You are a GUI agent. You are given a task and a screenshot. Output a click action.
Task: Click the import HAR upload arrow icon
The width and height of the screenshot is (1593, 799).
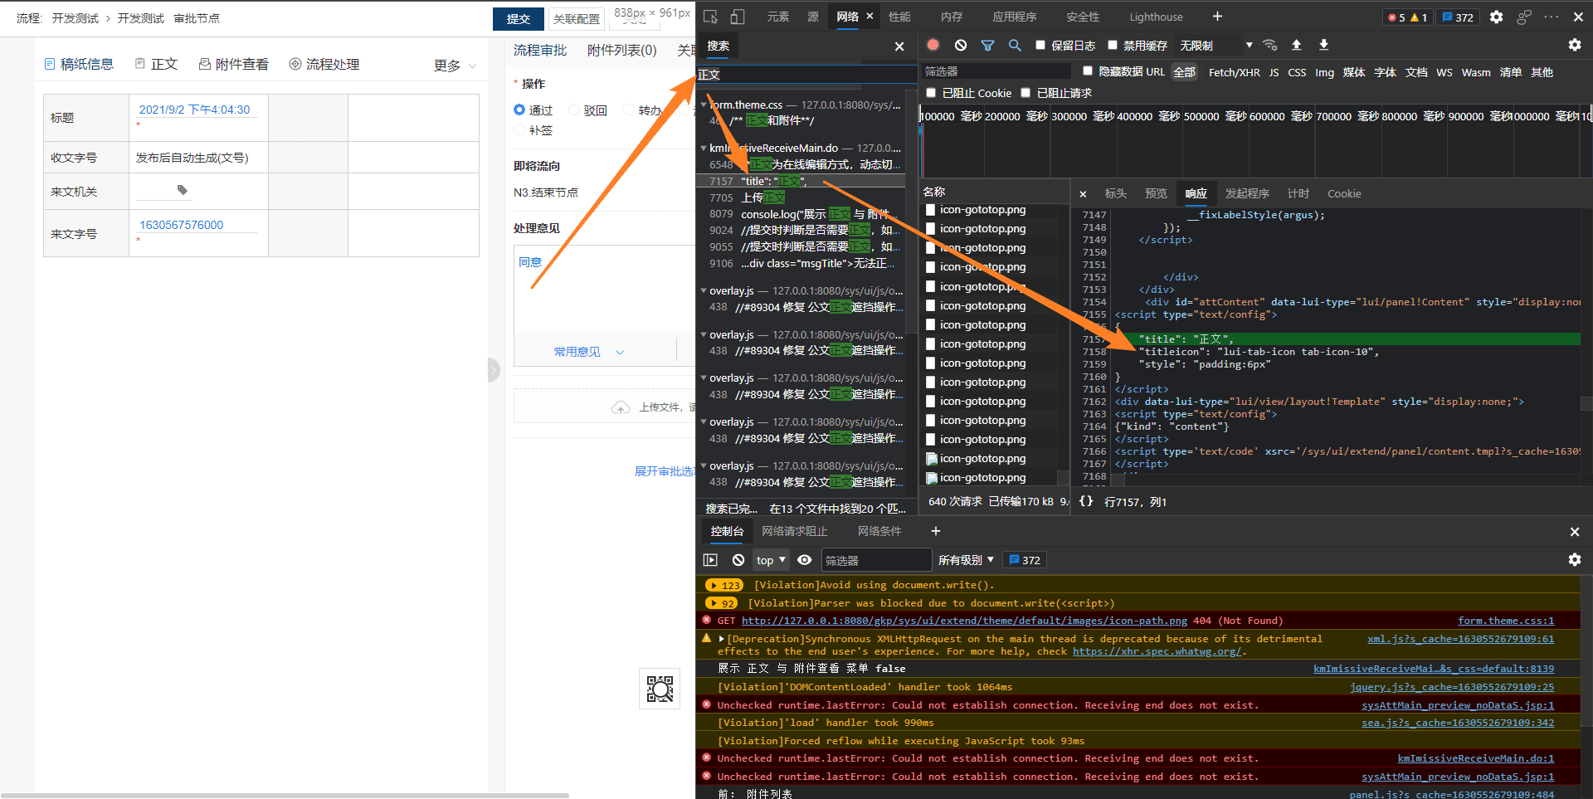[1297, 45]
